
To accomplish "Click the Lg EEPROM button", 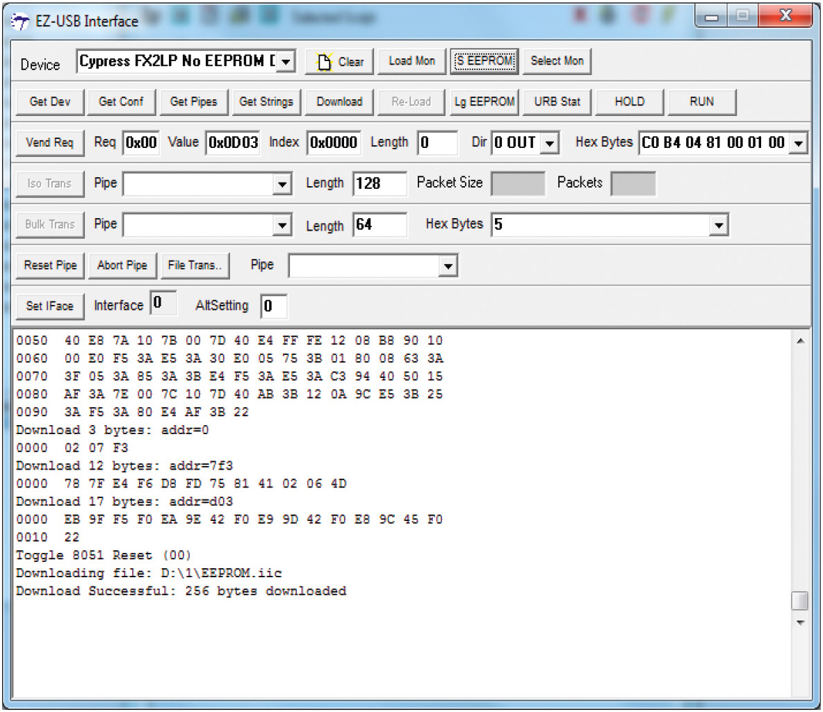I will 484,102.
